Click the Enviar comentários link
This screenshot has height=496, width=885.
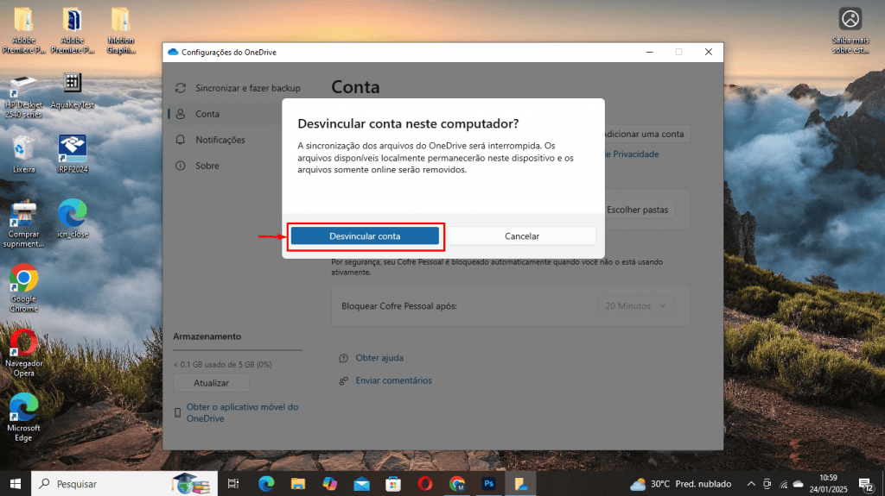pos(393,380)
